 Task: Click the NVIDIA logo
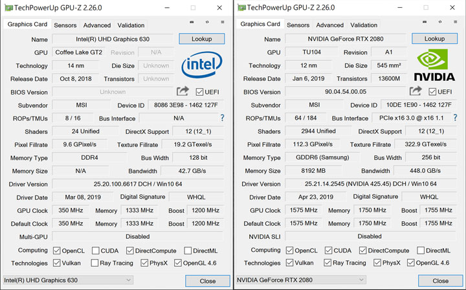[434, 65]
